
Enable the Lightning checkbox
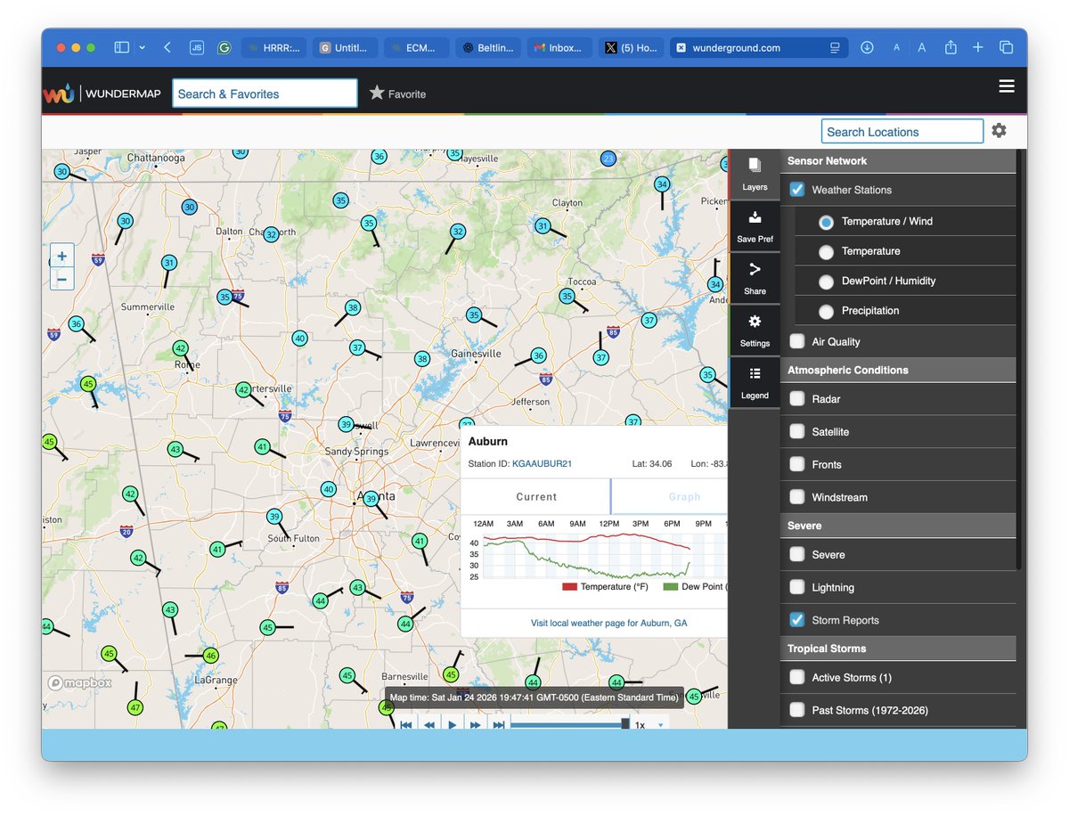(797, 588)
